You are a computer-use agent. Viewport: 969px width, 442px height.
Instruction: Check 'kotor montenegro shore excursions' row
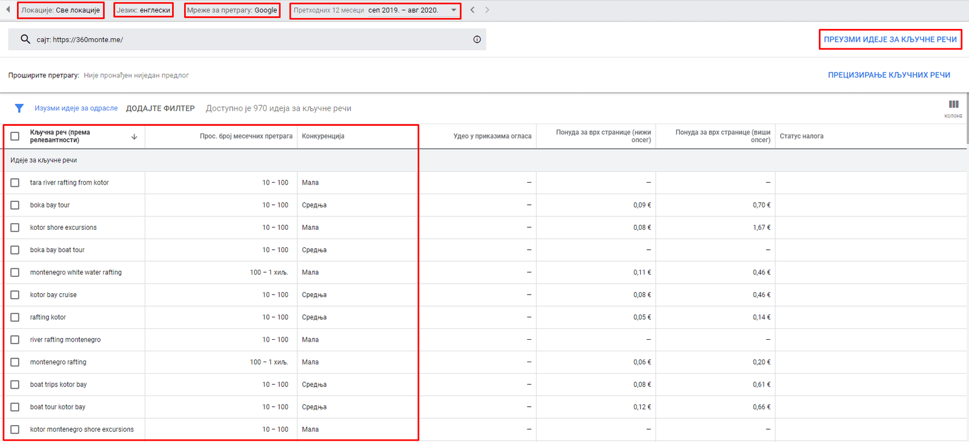[15, 429]
